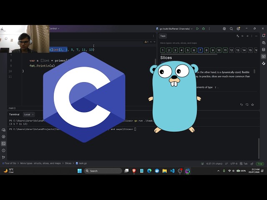Click the task steps horizontal scrollbar
Image resolution: width=267 pixels, height=200 pixels.
(189, 54)
